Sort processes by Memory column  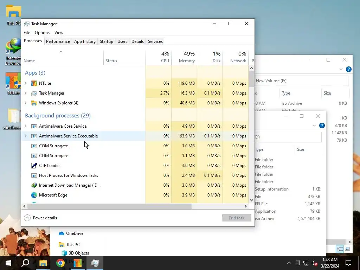tap(184, 57)
